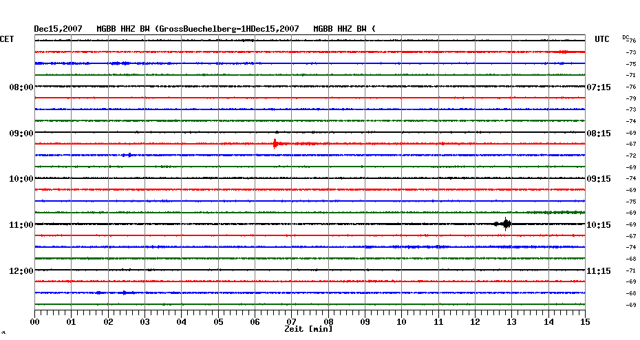Click the CET column header

click(x=7, y=39)
